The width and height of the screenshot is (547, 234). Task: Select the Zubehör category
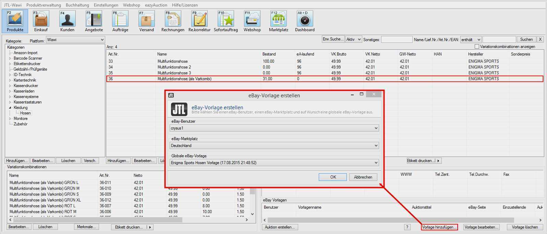click(x=21, y=124)
